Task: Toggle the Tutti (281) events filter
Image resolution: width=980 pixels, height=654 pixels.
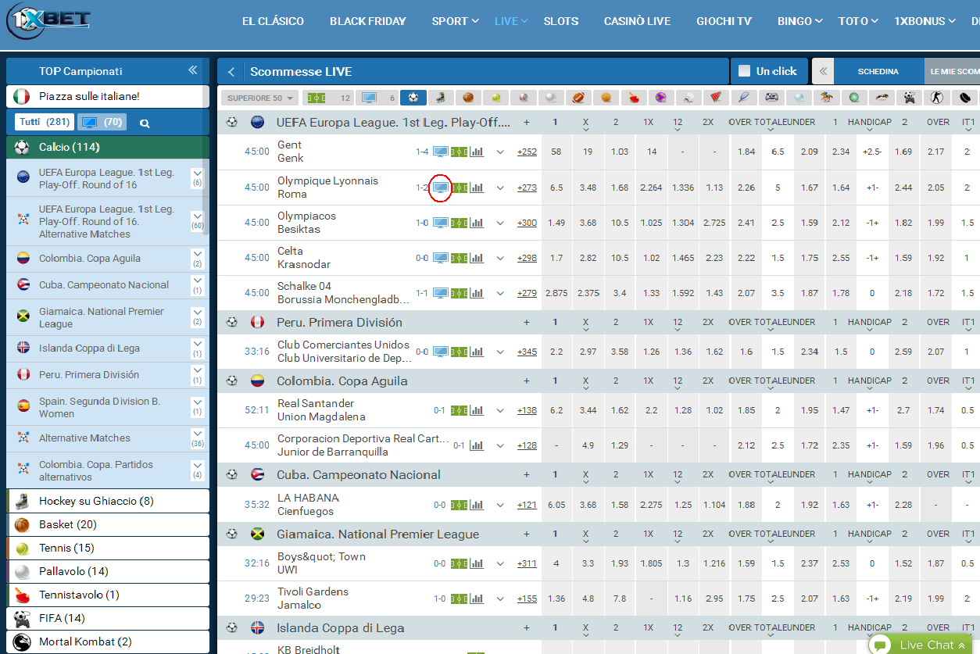Action: tap(44, 122)
